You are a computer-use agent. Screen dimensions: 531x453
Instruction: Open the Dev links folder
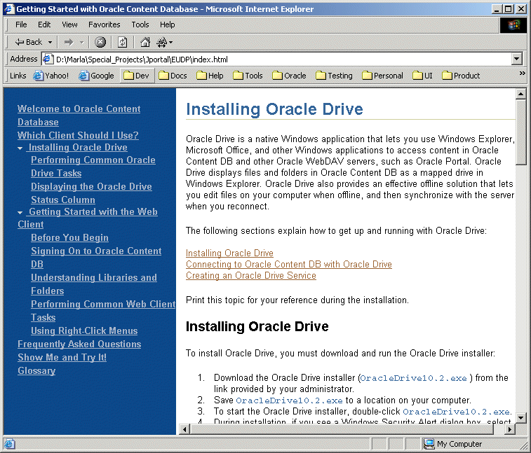pyautogui.click(x=137, y=76)
